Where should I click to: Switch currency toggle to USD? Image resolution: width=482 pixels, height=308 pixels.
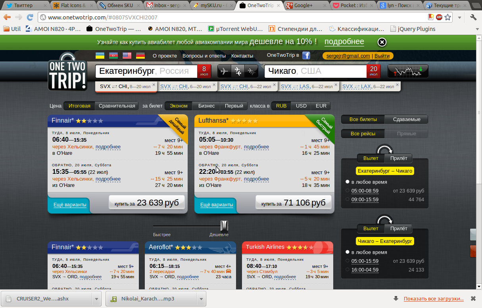tap(301, 106)
